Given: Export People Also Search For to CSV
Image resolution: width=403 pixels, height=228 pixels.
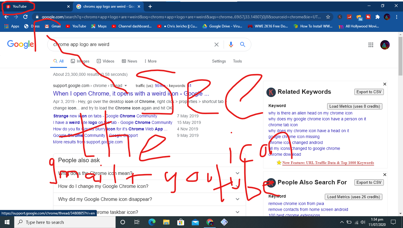Looking at the screenshot, I should click(369, 182).
